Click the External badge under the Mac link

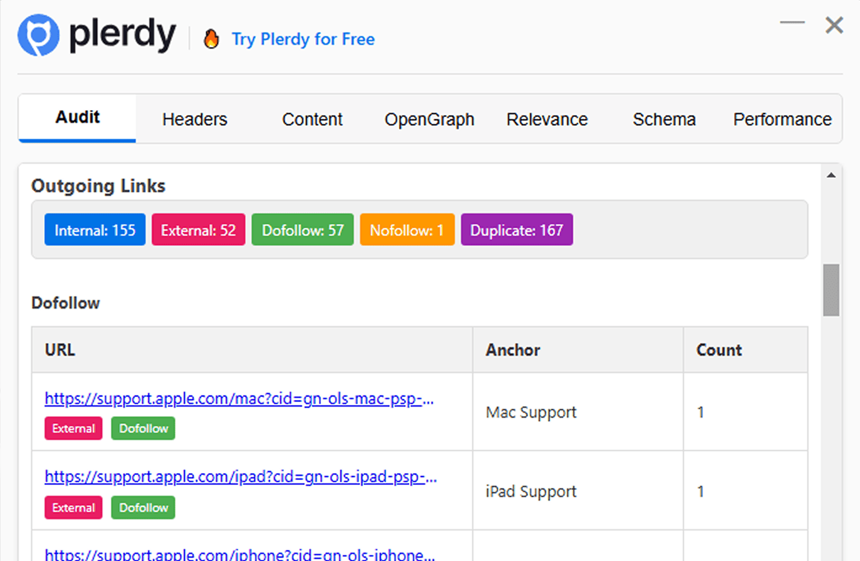[x=73, y=428]
